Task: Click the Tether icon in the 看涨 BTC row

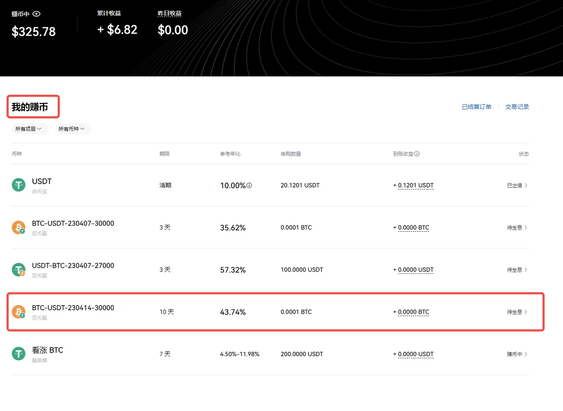Action: pyautogui.click(x=18, y=354)
